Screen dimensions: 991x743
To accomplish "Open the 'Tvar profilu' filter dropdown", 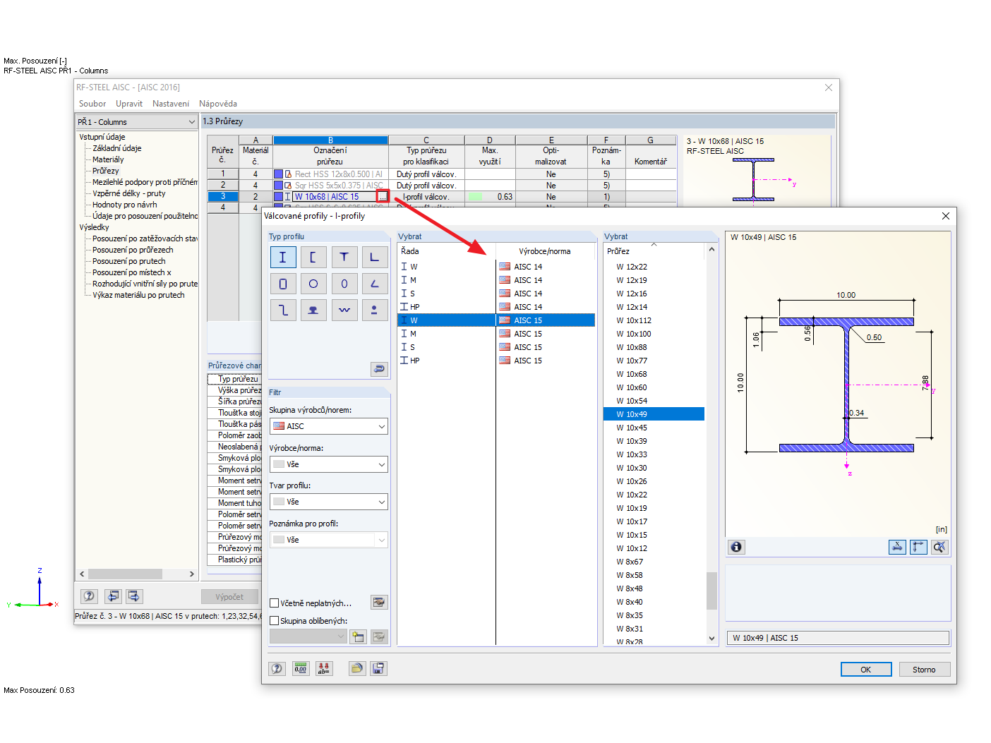I will point(329,502).
